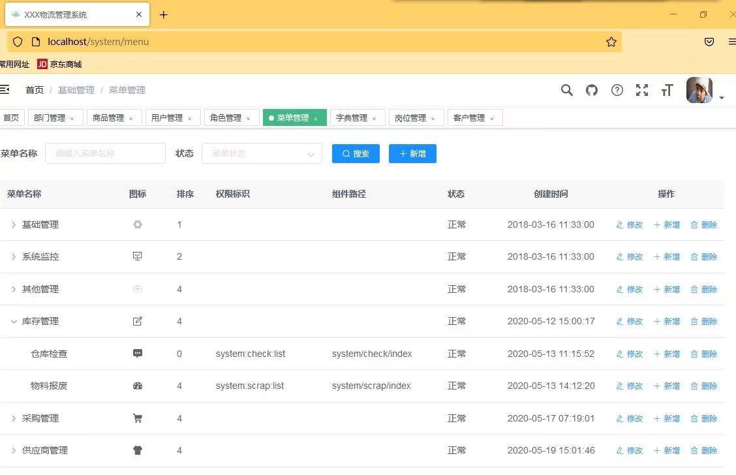Click the system:check:list permission text
Screen dimensions: 736x475
click(251, 354)
